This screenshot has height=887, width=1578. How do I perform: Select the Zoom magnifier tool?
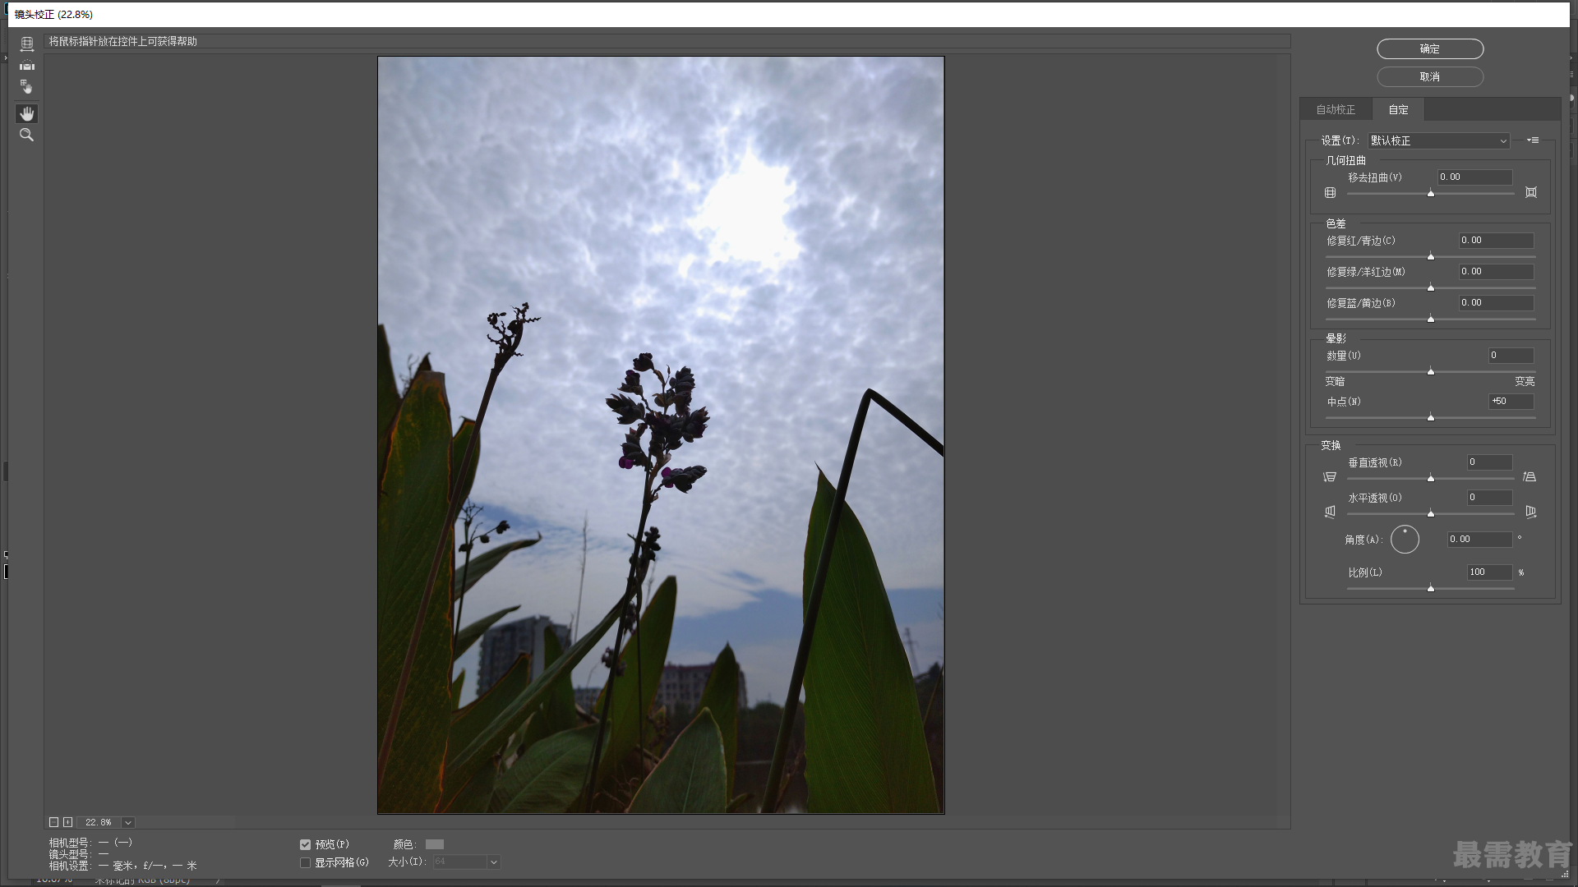coord(27,135)
